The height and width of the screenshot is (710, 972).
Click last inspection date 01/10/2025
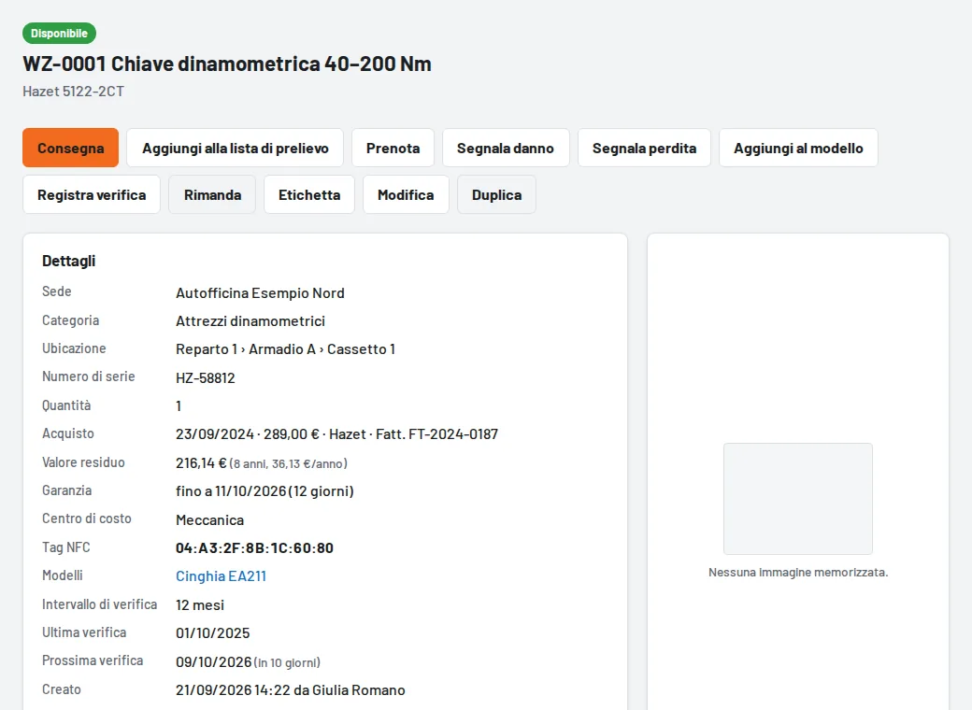(213, 633)
